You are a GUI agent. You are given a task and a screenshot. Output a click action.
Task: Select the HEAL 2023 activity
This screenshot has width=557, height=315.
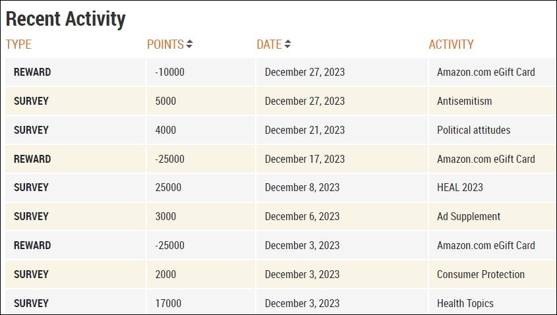pos(459,188)
